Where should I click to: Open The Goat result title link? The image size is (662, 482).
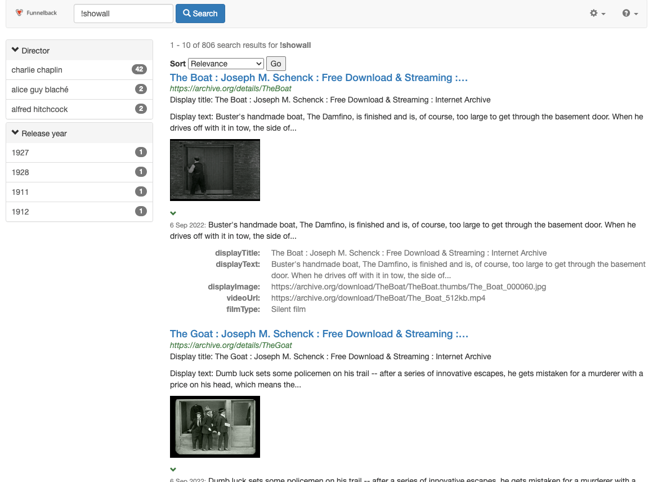click(319, 334)
